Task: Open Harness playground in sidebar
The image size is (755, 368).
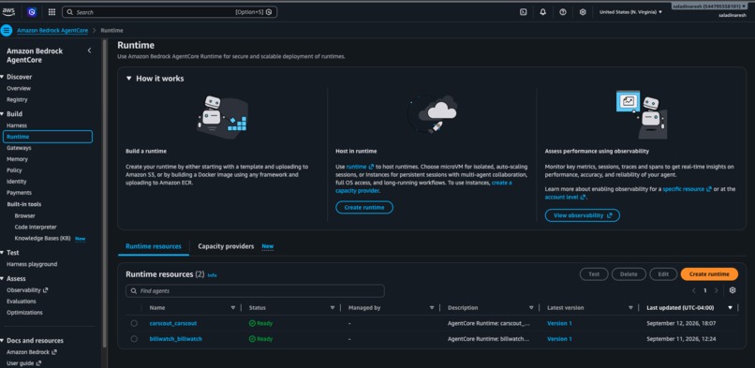Action: coord(32,264)
